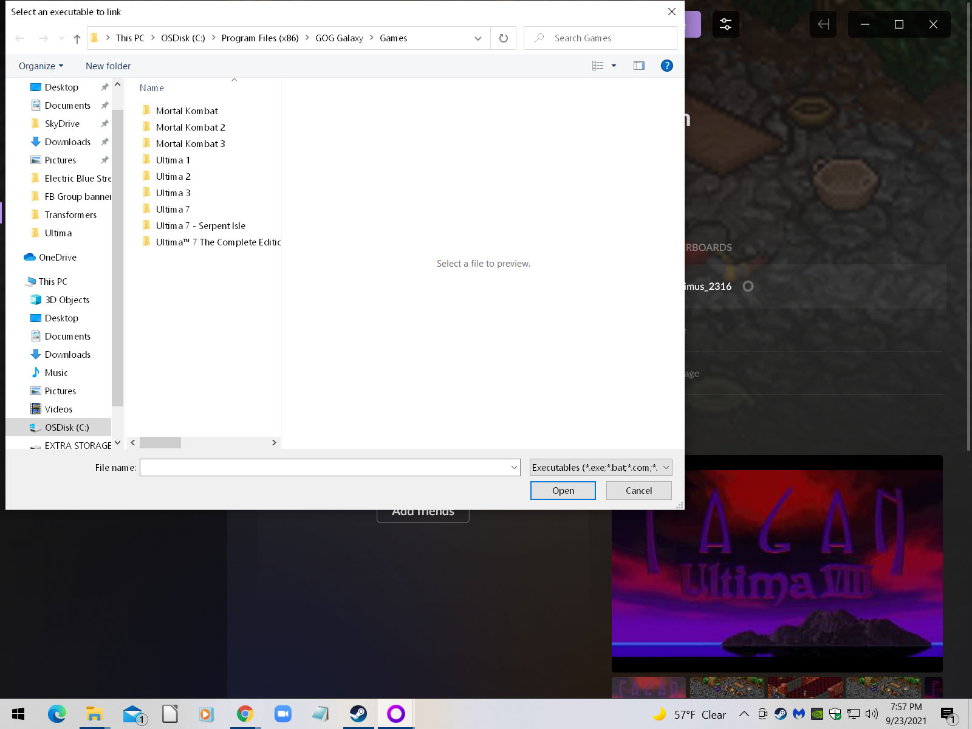Change the view layout icon
The width and height of the screenshot is (972, 729).
[598, 66]
